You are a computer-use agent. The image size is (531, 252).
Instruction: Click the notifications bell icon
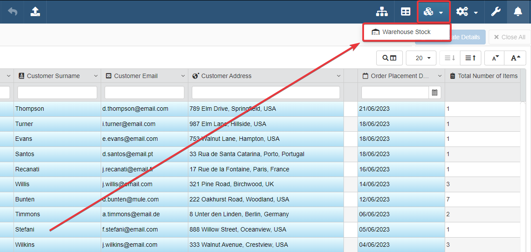[518, 12]
